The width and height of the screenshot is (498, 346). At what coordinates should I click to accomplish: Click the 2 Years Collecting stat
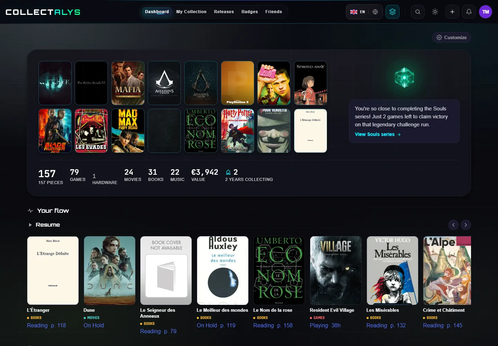click(249, 175)
